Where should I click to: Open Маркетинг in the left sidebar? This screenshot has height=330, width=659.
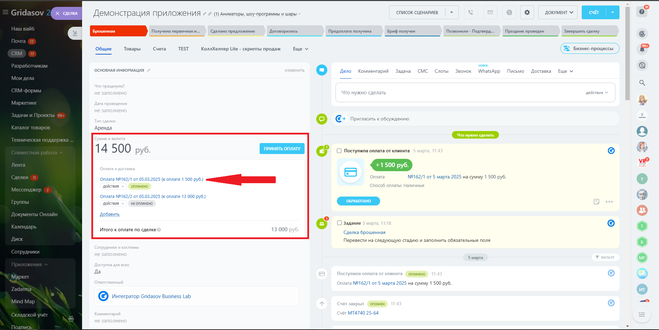pos(24,103)
